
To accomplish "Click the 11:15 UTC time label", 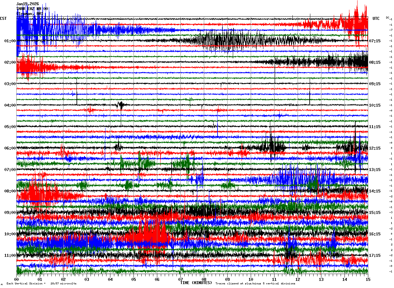I will point(375,127).
